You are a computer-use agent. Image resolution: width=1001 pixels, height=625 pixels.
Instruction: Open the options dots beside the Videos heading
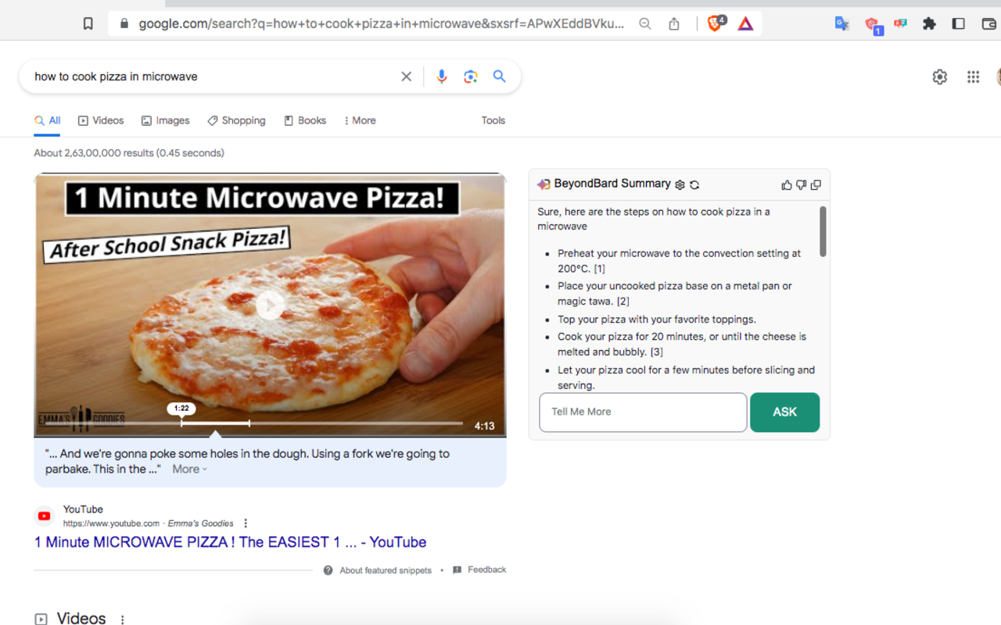[123, 620]
